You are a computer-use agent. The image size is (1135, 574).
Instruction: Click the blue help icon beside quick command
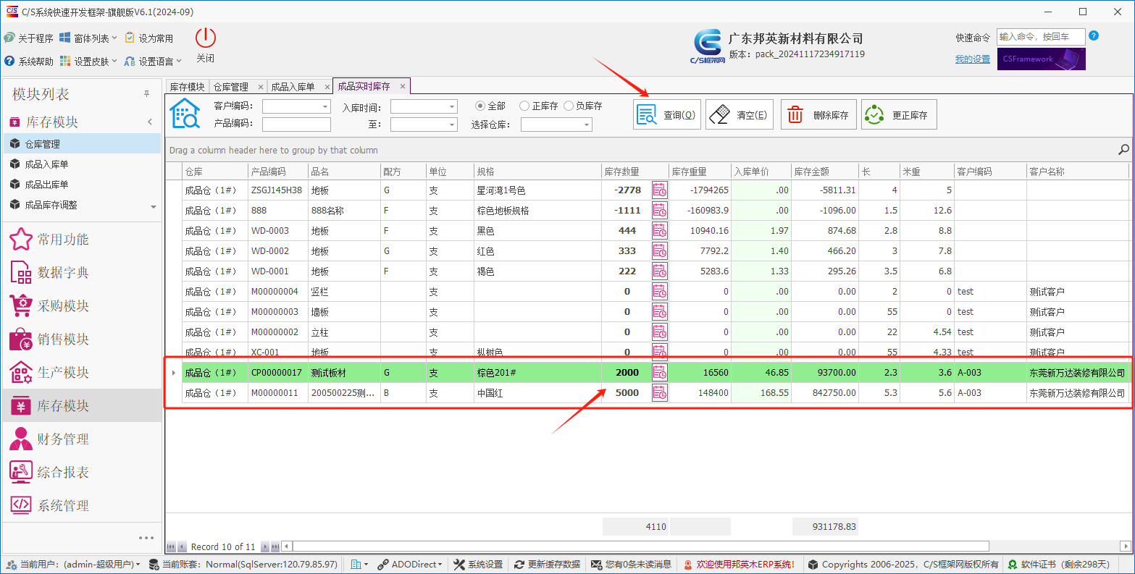[x=1094, y=35]
